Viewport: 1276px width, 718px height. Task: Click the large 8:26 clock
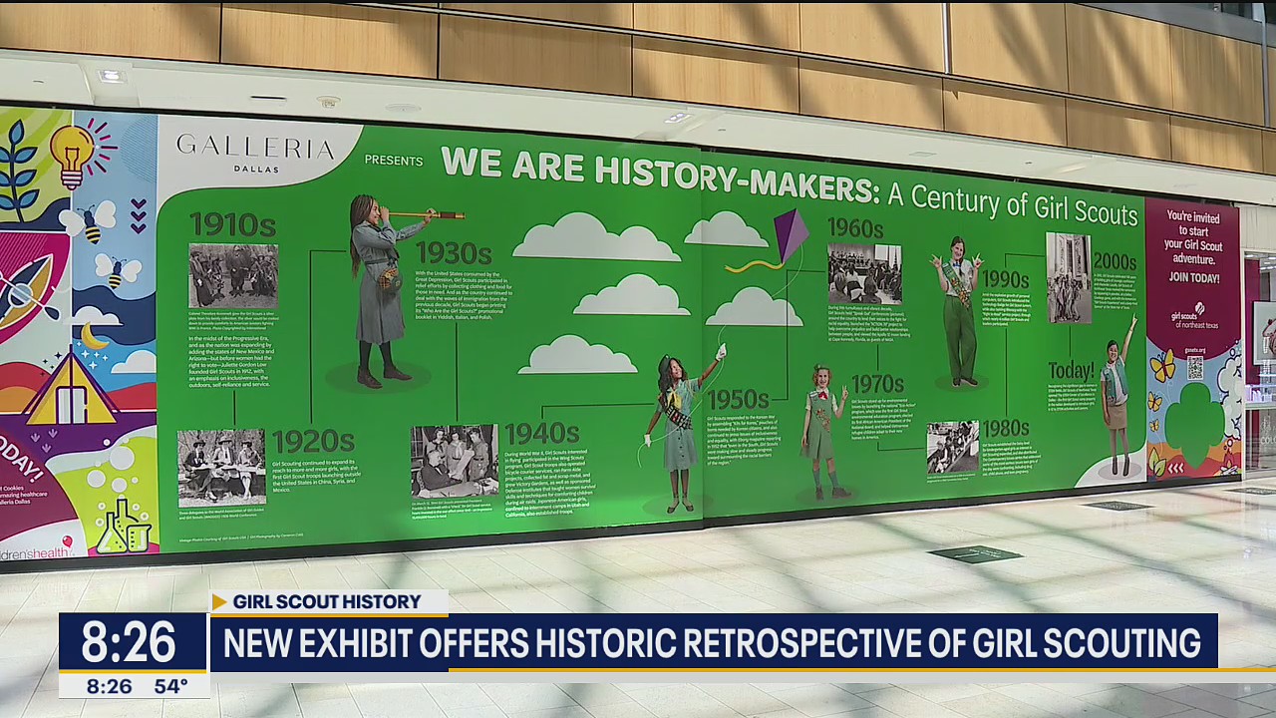129,641
